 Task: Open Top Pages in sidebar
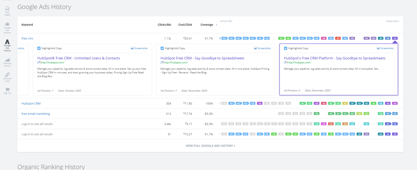click(x=7, y=11)
